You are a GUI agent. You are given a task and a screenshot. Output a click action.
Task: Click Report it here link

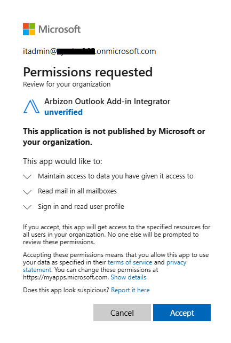[x=130, y=290]
